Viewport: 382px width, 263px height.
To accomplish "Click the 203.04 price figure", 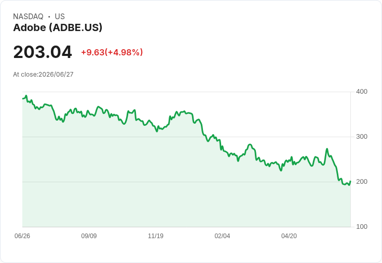I will 43,52.
